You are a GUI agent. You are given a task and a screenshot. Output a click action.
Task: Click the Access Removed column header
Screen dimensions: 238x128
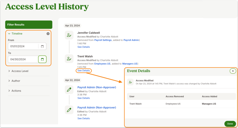[175, 96]
